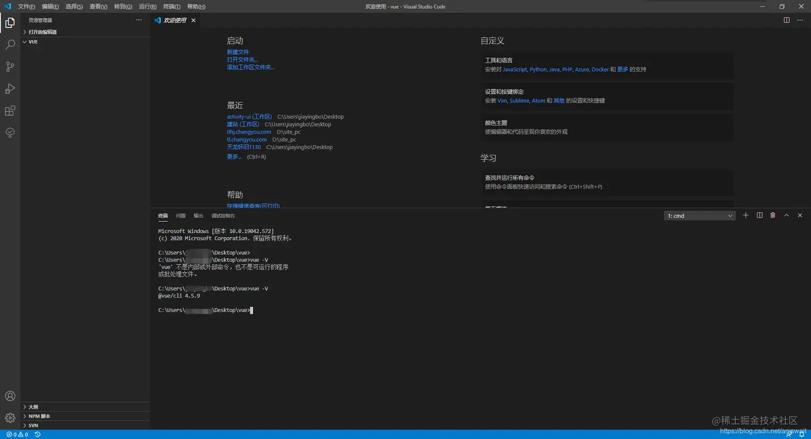Screen dimensions: 811x439
Task: Click the errors and warnings status indicator
Action: coord(17,434)
